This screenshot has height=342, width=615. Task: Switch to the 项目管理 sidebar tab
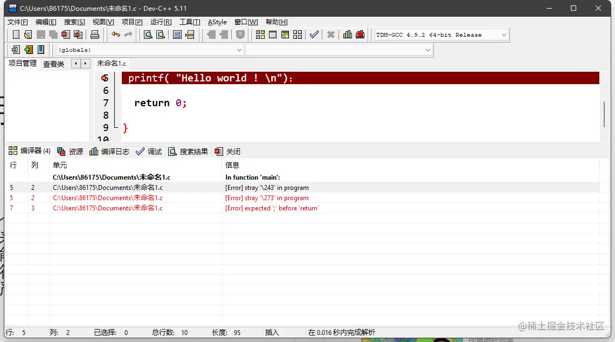click(23, 63)
